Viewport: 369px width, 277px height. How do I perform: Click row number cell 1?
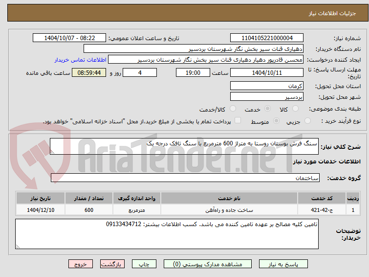pos(353,210)
